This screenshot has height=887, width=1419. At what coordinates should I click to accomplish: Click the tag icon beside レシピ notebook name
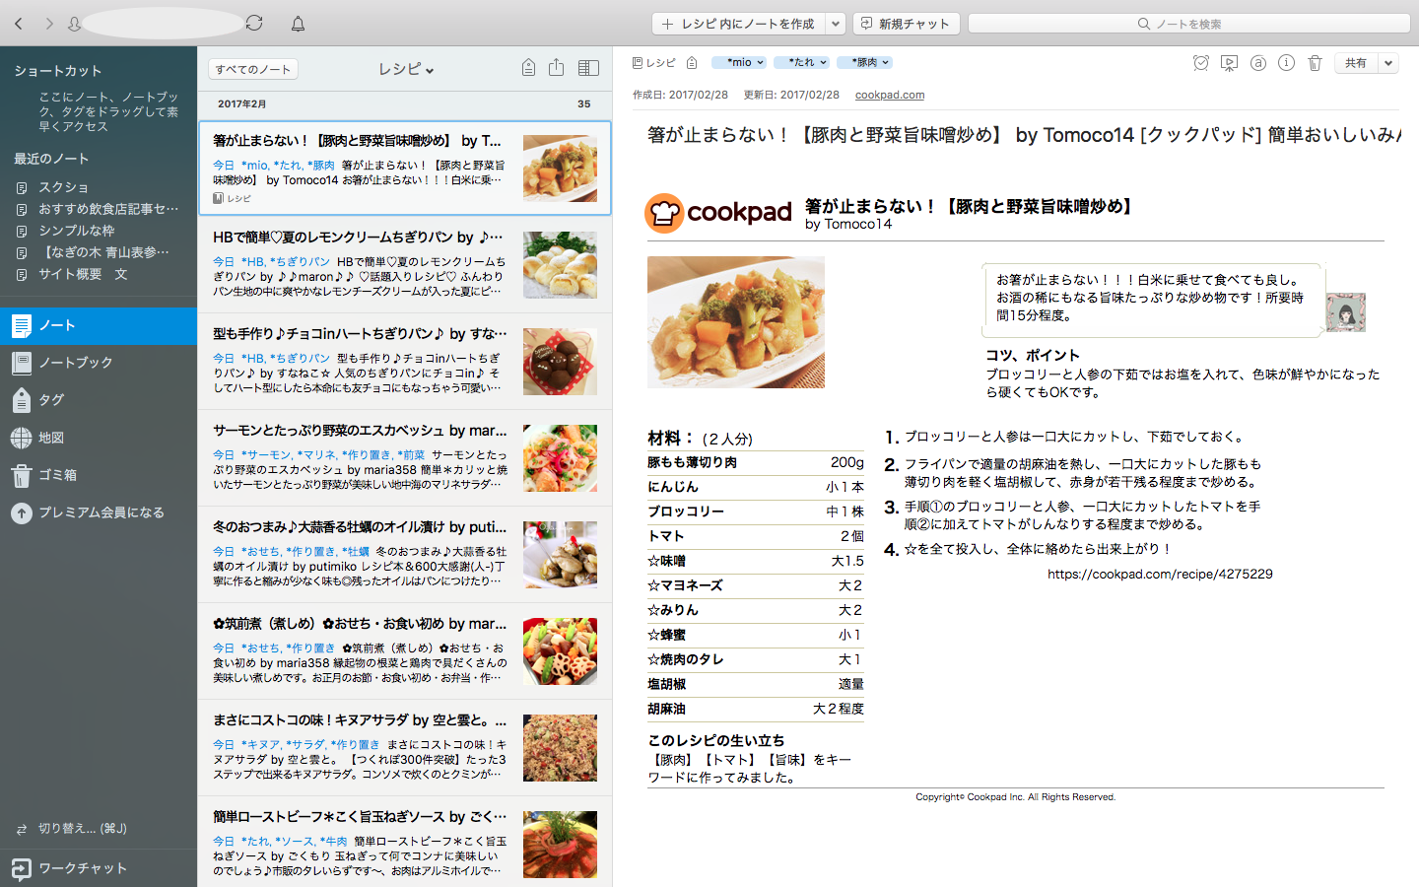692,63
